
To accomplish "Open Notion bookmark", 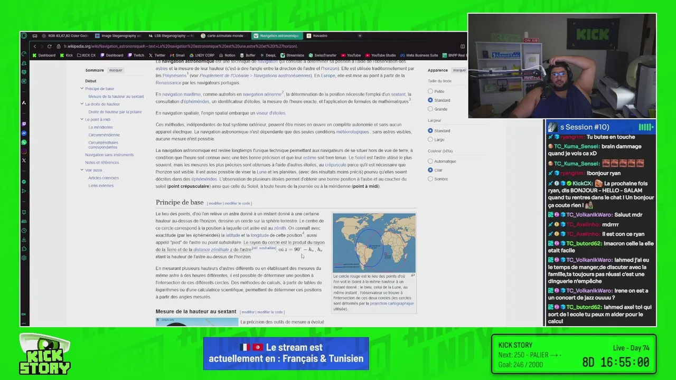I will (227, 55).
